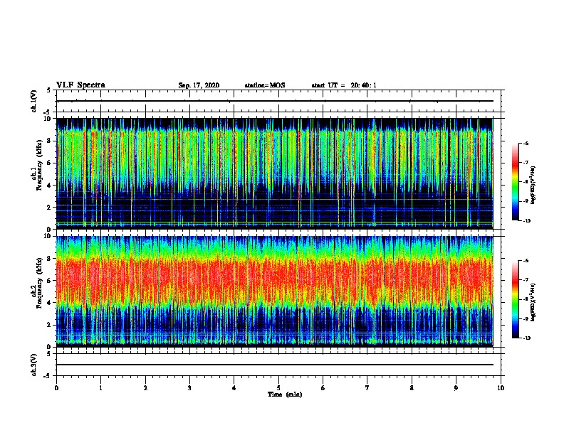The width and height of the screenshot is (564, 435).
Task: Click ch.1 frequency tick label 8
Action: pyautogui.click(x=50, y=141)
